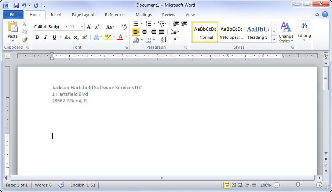Select the Format Painter brush
The image size is (332, 192).
(x=25, y=39)
